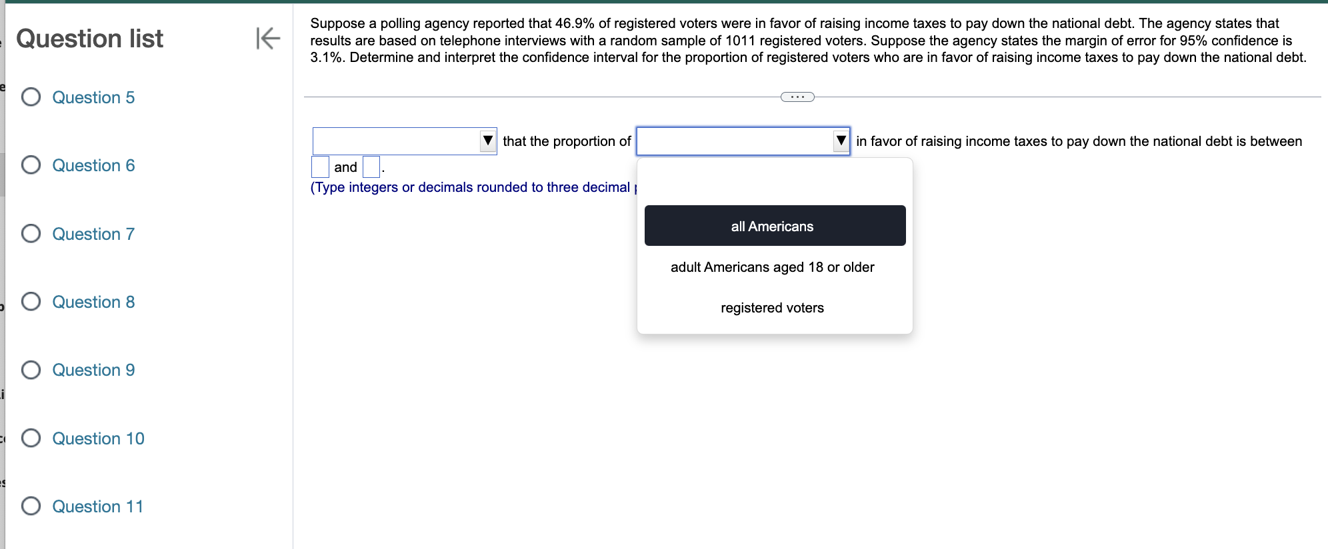Expand the ellipsis options above the answer area
The image size is (1328, 549).
click(x=797, y=97)
